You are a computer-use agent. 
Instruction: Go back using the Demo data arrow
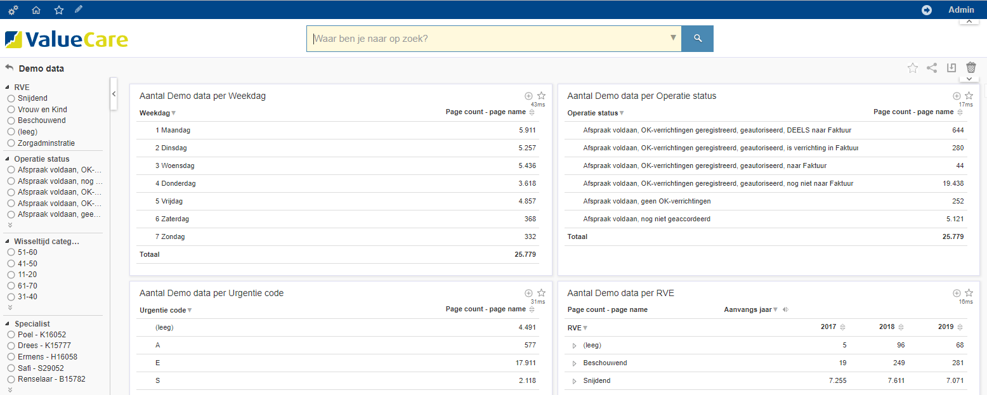(x=10, y=68)
